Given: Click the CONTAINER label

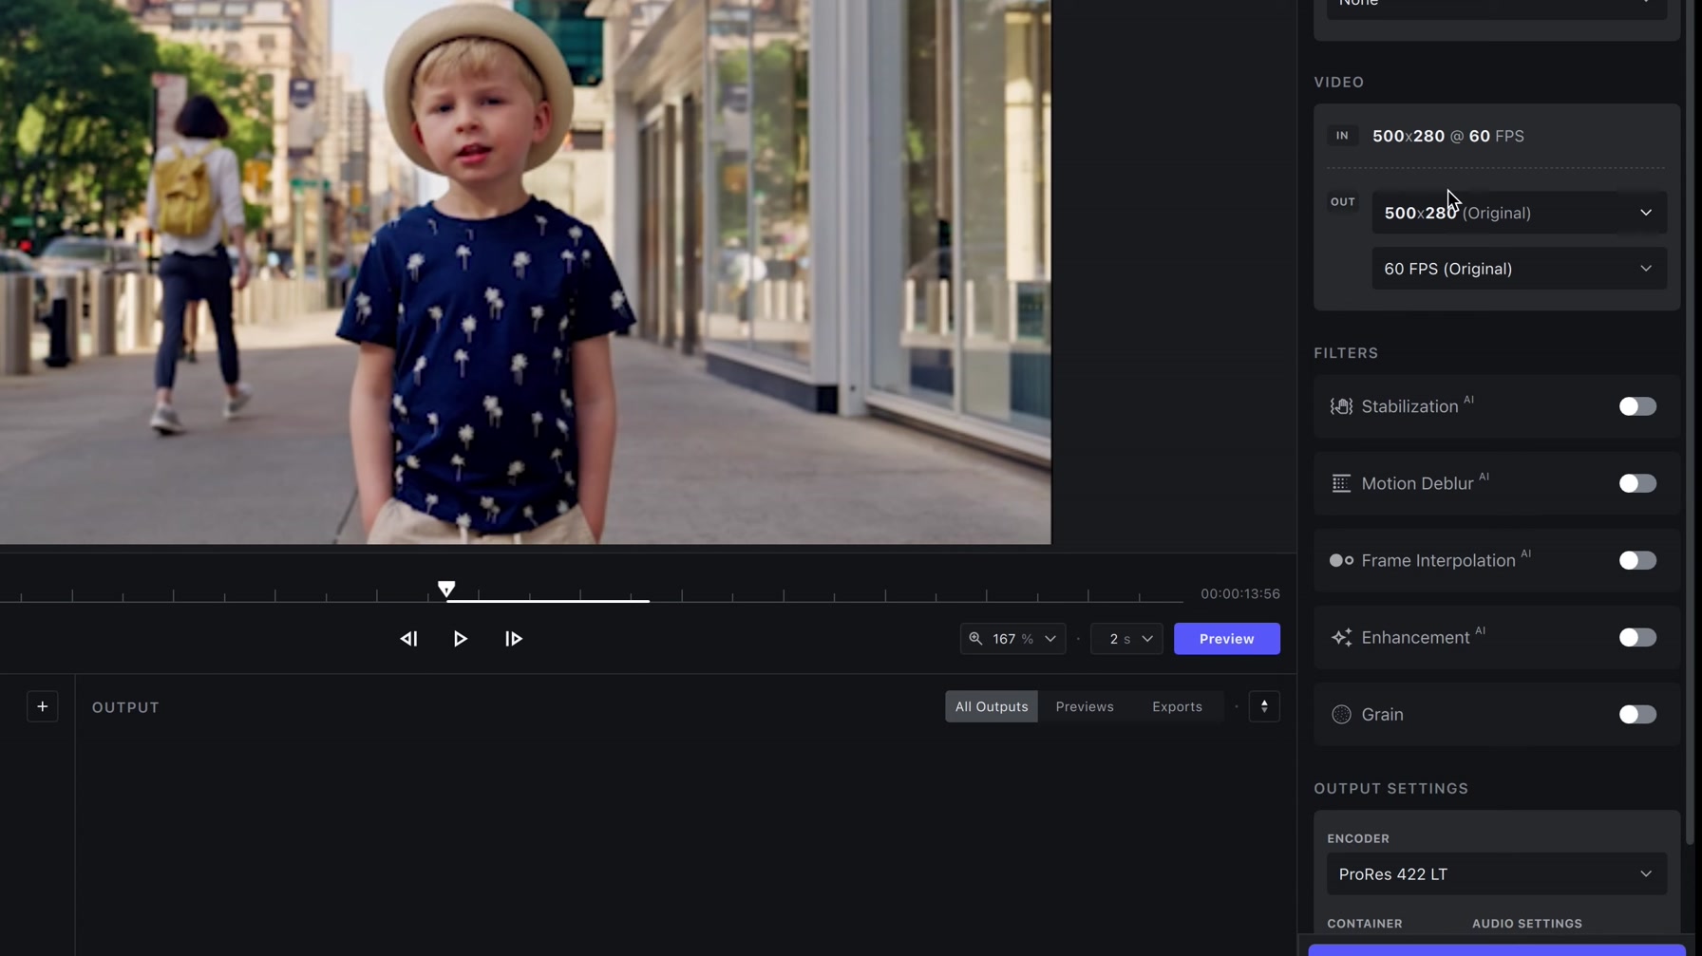Looking at the screenshot, I should click(1364, 924).
